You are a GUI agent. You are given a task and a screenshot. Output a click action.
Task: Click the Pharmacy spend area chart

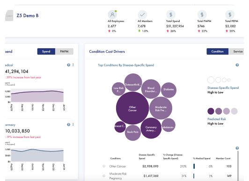pyautogui.click(x=37, y=155)
